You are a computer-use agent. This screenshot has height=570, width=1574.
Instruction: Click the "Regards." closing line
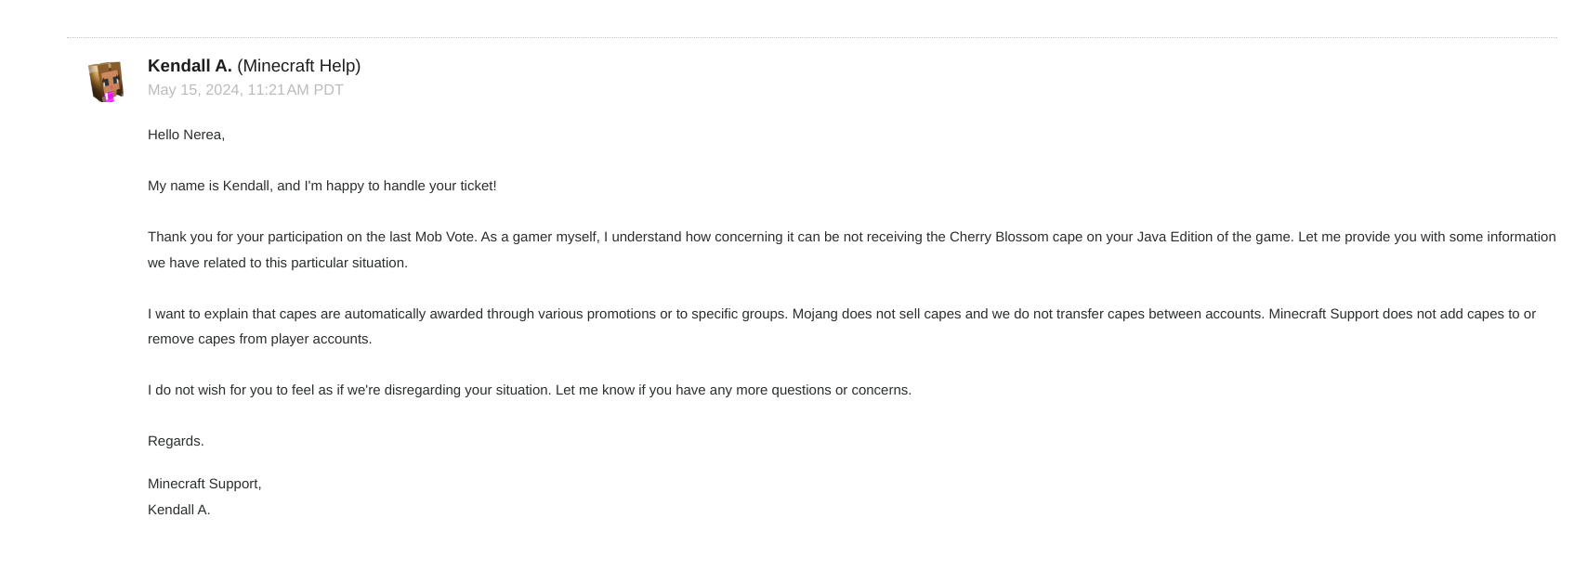pos(176,441)
